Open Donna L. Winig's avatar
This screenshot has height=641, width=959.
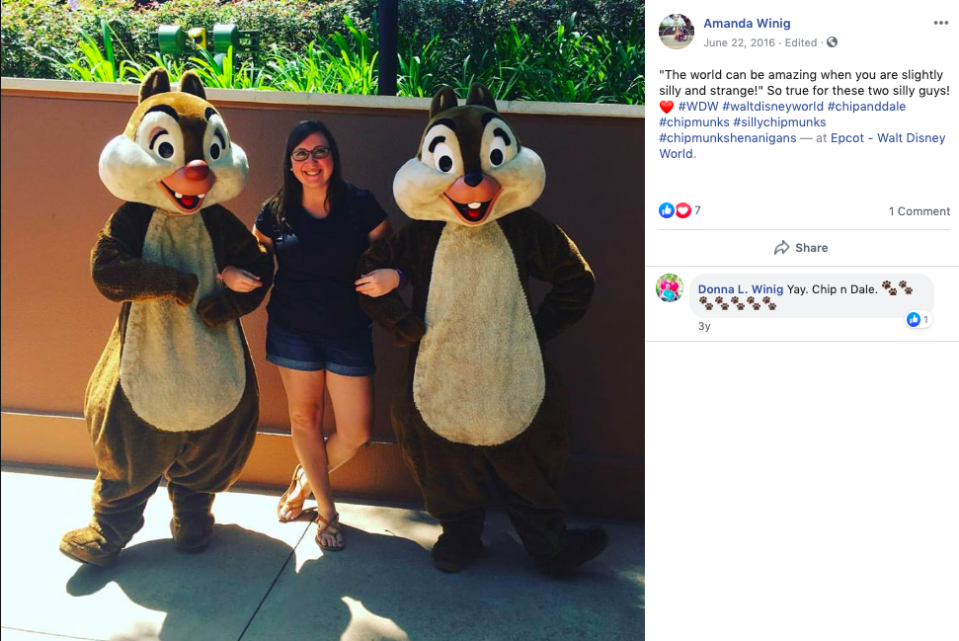(x=670, y=288)
